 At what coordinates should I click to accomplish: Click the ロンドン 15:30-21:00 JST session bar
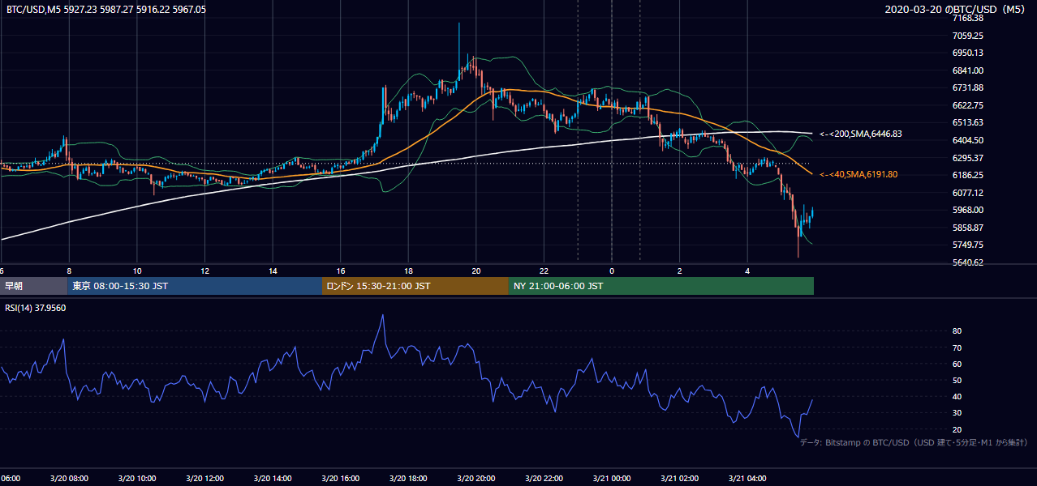(415, 286)
